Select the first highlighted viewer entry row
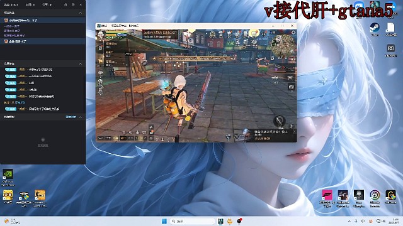403x226 pixels. (43, 20)
